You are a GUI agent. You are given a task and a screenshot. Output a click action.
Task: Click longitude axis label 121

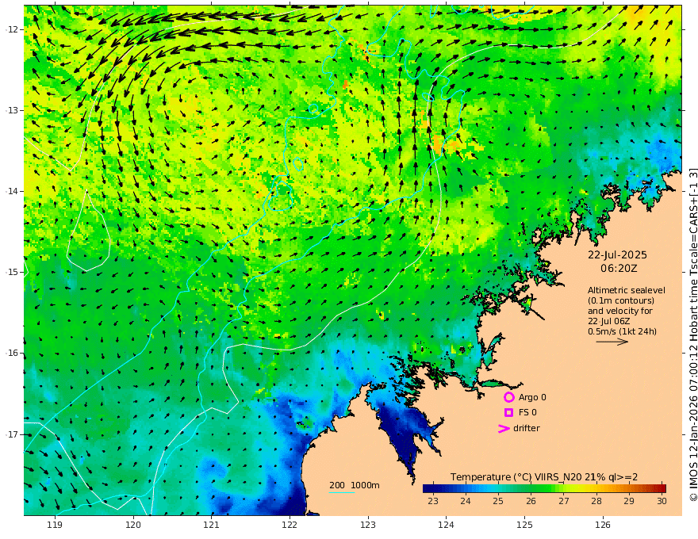pyautogui.click(x=212, y=525)
